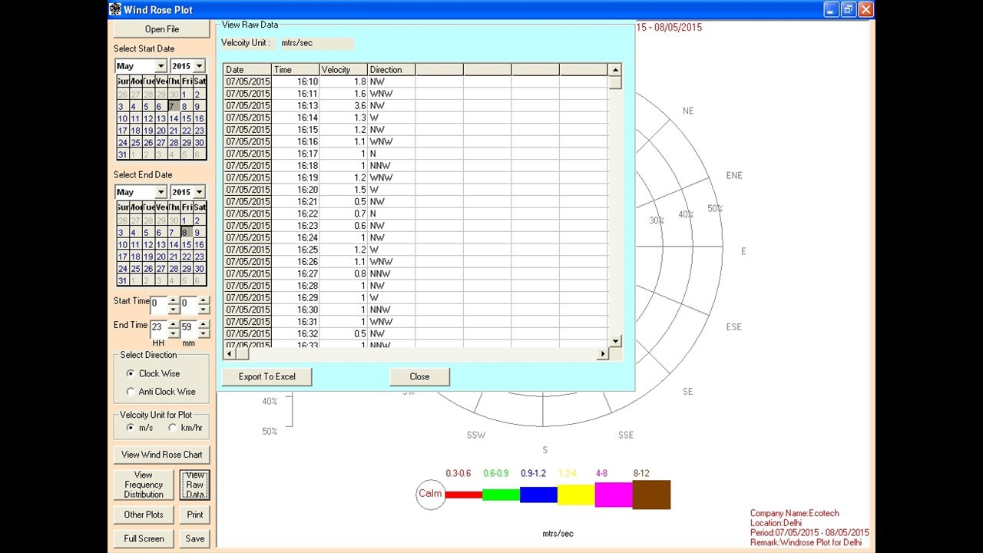Screen dimensions: 983x553
Task: Select day 22 in end date calendar
Action: (x=186, y=257)
